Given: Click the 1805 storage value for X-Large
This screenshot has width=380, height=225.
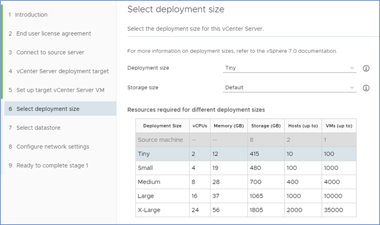Looking at the screenshot, I should [x=256, y=210].
